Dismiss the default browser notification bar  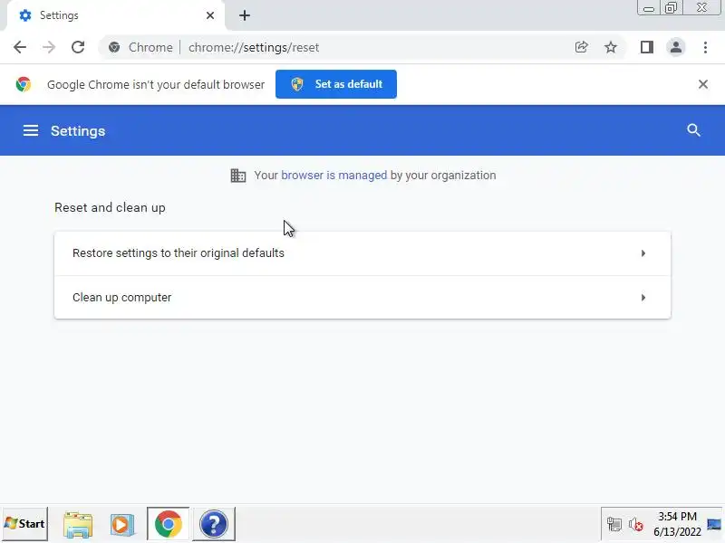pyautogui.click(x=703, y=84)
